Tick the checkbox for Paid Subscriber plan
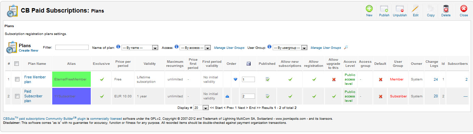 point(17,96)
